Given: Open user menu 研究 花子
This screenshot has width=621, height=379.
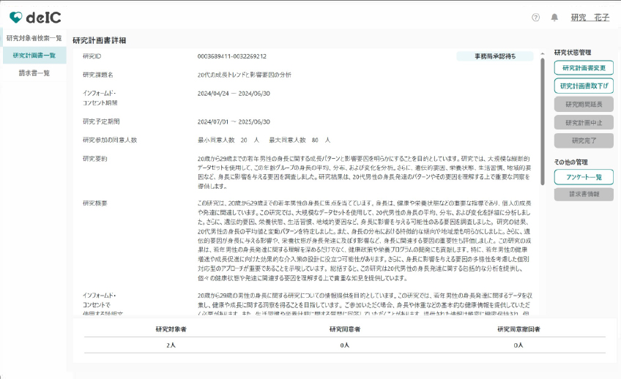Looking at the screenshot, I should (x=590, y=18).
